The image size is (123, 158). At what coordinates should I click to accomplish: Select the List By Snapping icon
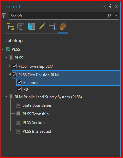53,26
